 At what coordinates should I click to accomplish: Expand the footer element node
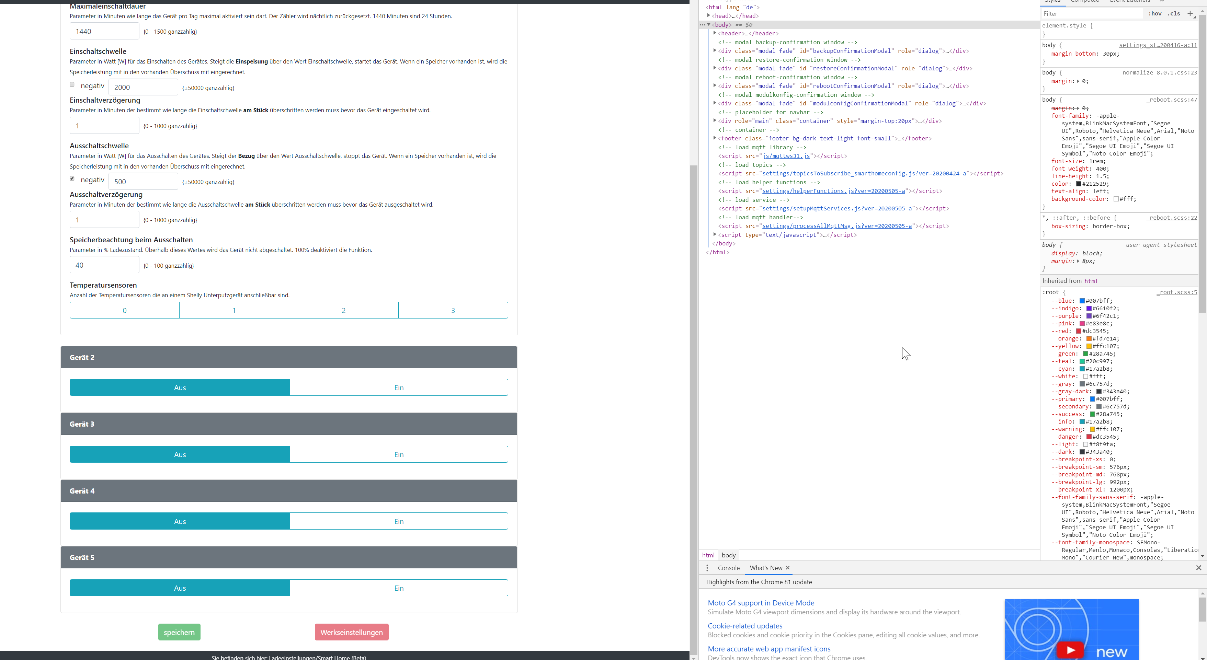(x=715, y=138)
